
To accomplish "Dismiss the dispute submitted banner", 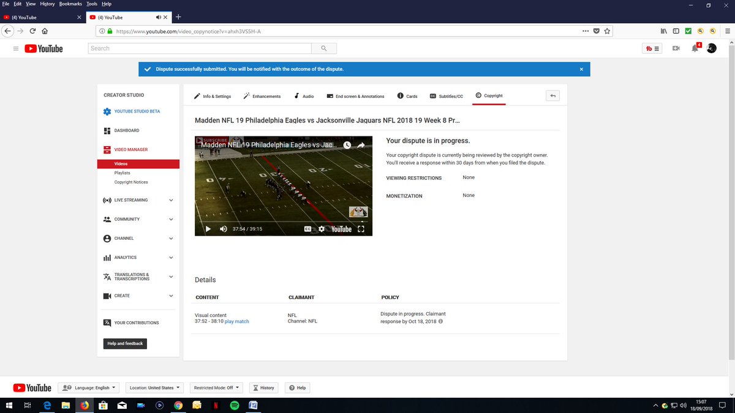I will click(581, 69).
